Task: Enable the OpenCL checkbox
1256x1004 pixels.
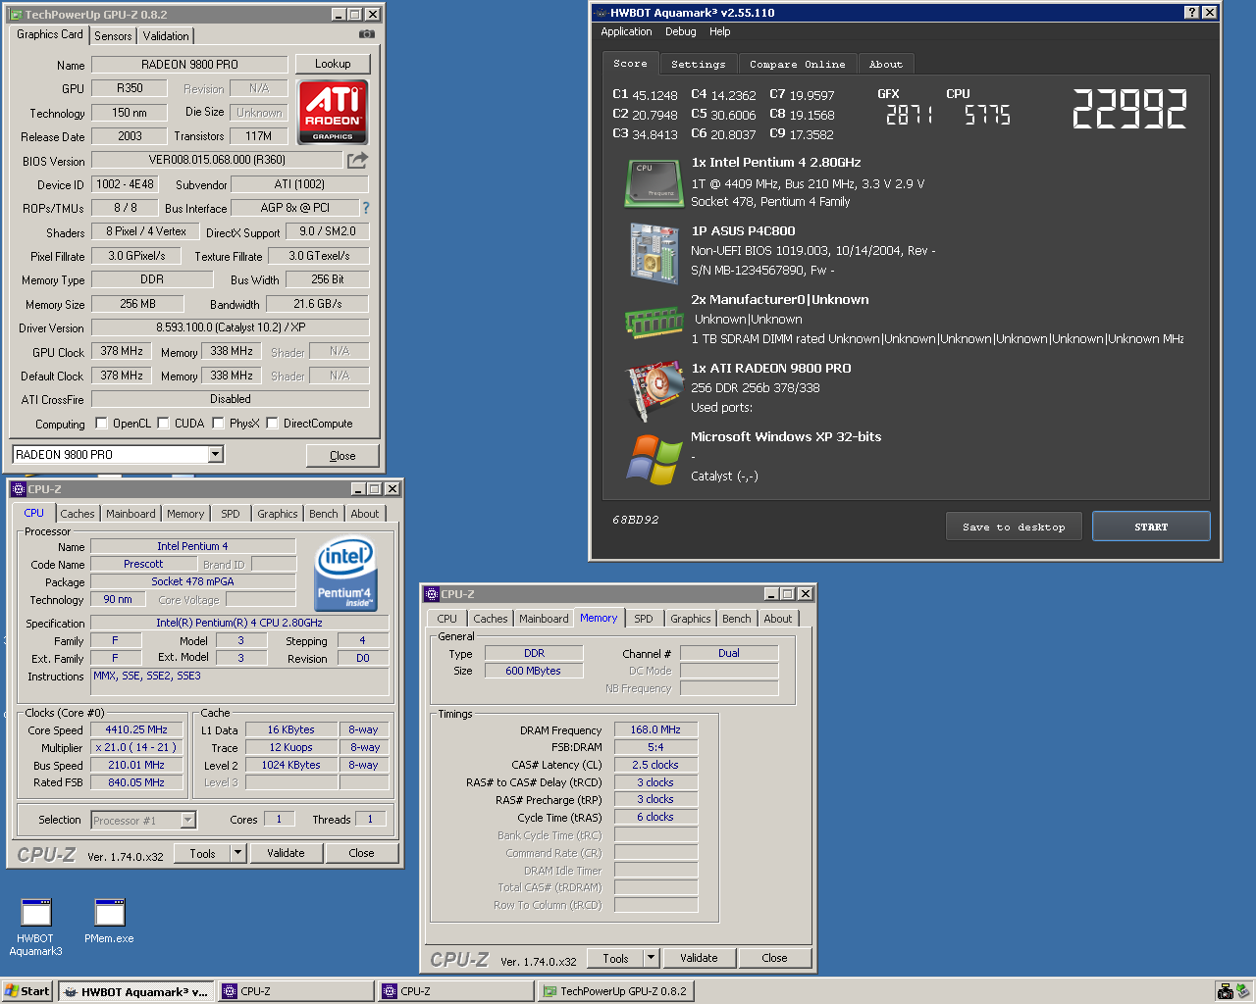Action: point(101,424)
